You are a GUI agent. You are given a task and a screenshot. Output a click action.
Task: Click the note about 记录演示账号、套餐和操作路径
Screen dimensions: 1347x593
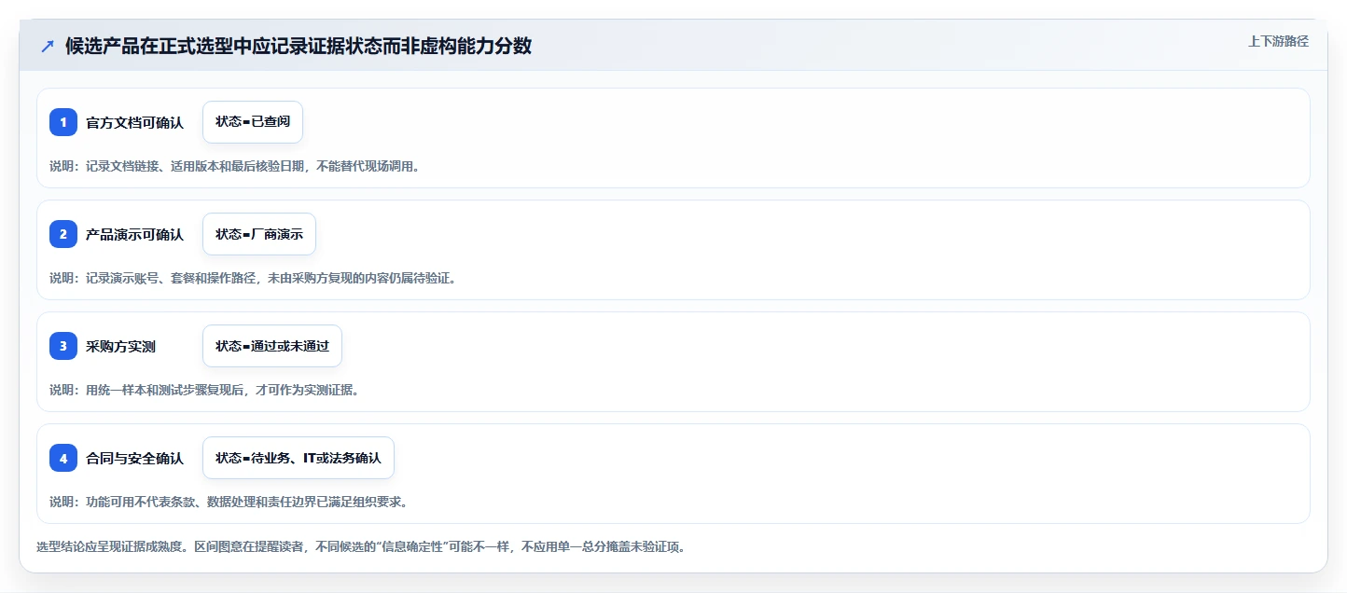(x=253, y=278)
